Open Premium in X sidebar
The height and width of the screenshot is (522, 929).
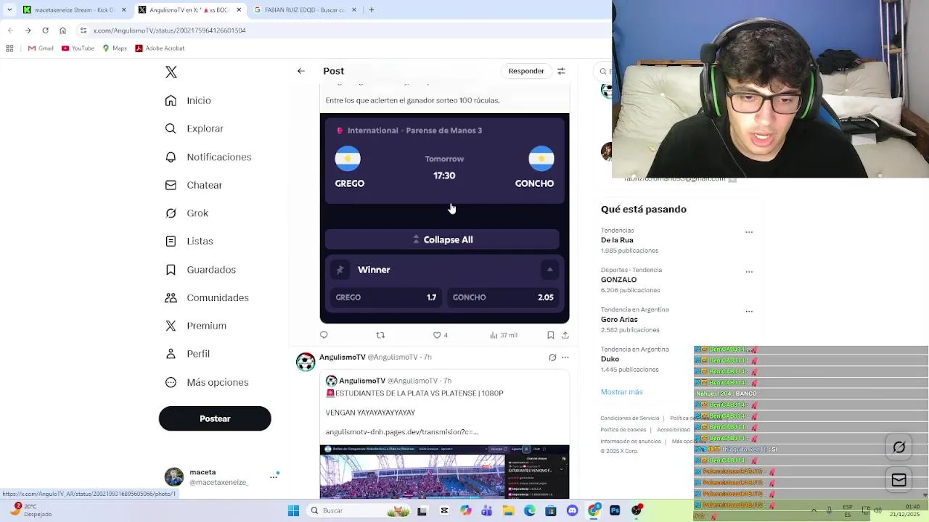click(x=196, y=326)
